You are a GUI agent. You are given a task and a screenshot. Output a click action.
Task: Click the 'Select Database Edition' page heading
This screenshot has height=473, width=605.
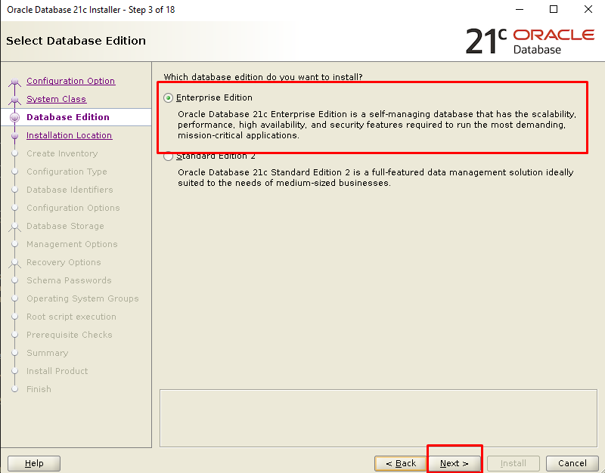click(x=76, y=41)
